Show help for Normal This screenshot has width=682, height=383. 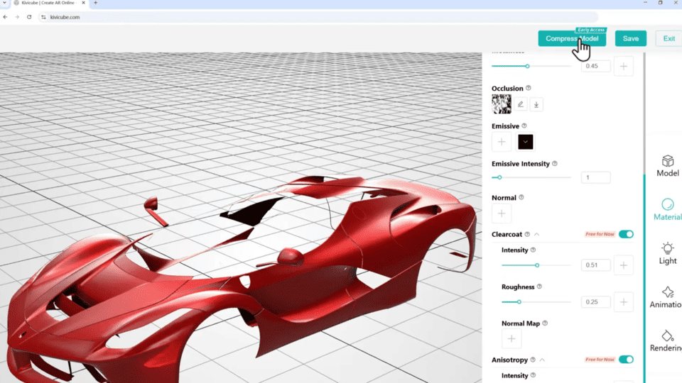521,198
